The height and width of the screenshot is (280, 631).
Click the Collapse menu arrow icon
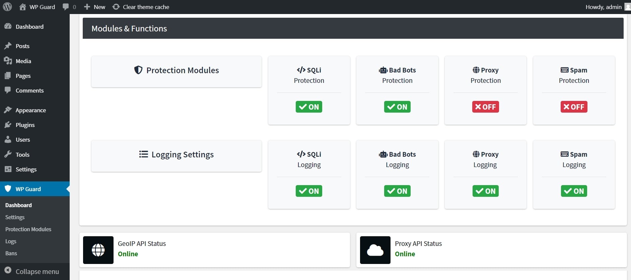8,271
